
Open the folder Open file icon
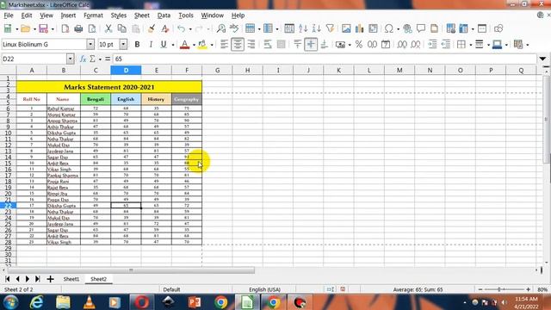tap(25, 28)
